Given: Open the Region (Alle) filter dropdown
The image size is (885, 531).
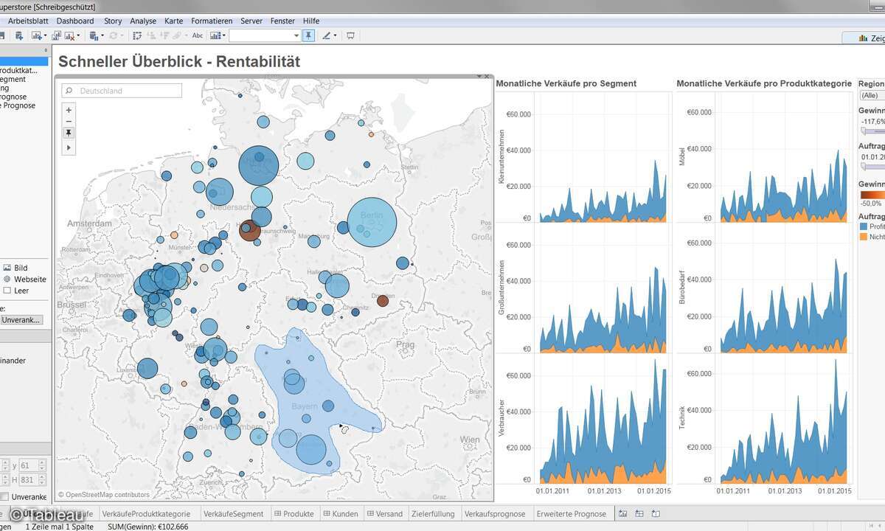Looking at the screenshot, I should (872, 96).
